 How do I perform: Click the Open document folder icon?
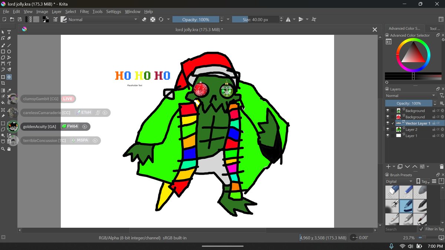[x=12, y=19]
